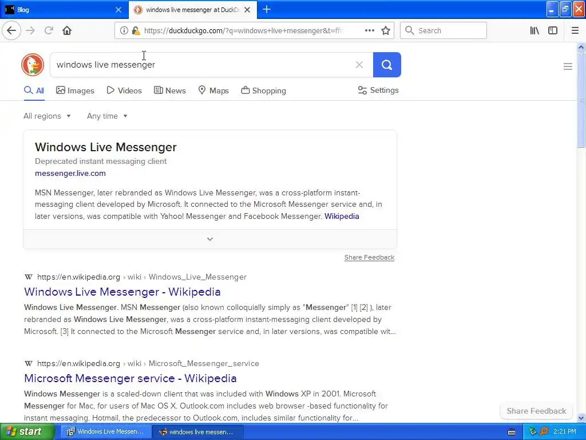Switch to the Blog tab

[60, 10]
